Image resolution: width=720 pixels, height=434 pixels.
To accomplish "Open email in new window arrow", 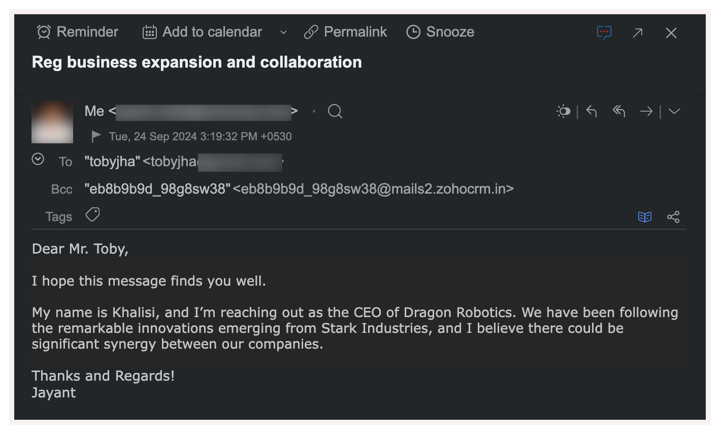I will pos(638,33).
